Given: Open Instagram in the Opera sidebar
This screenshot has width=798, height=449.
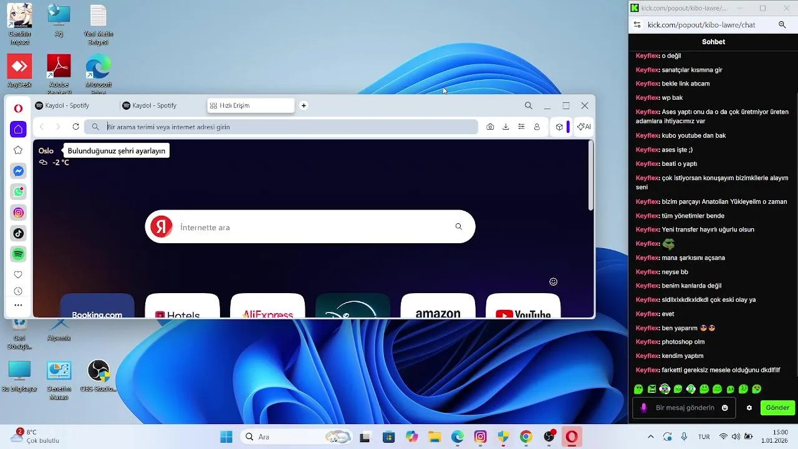Looking at the screenshot, I should tap(19, 213).
